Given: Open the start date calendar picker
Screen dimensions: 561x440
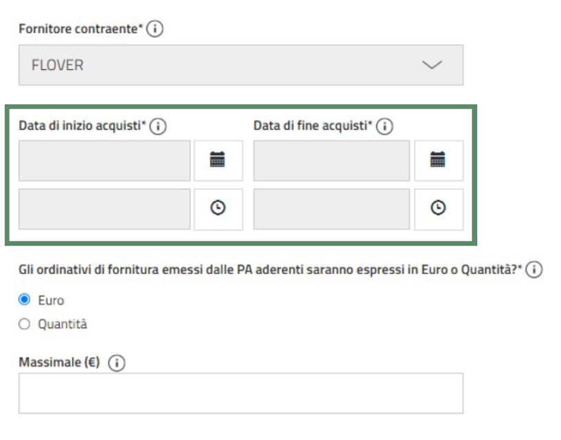Looking at the screenshot, I should click(218, 161).
